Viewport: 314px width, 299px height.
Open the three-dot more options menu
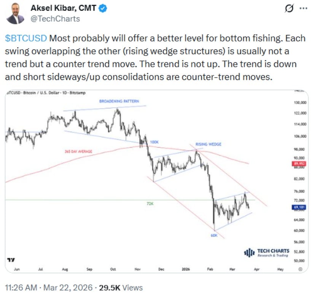click(x=303, y=8)
